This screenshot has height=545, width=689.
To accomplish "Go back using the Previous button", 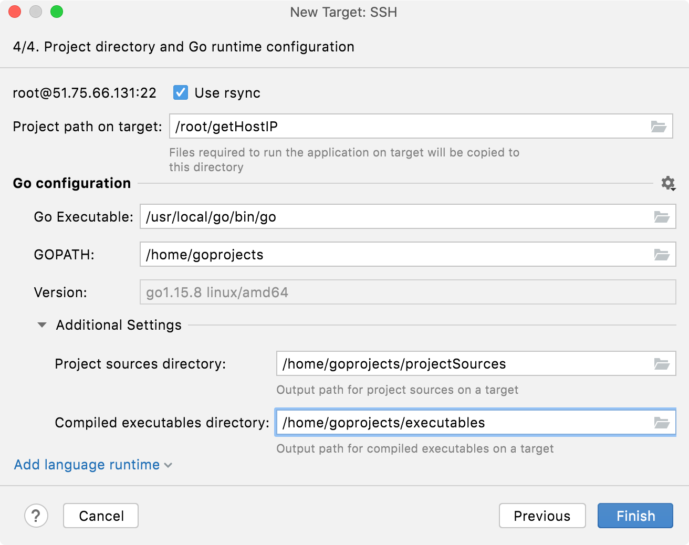I will (x=542, y=516).
